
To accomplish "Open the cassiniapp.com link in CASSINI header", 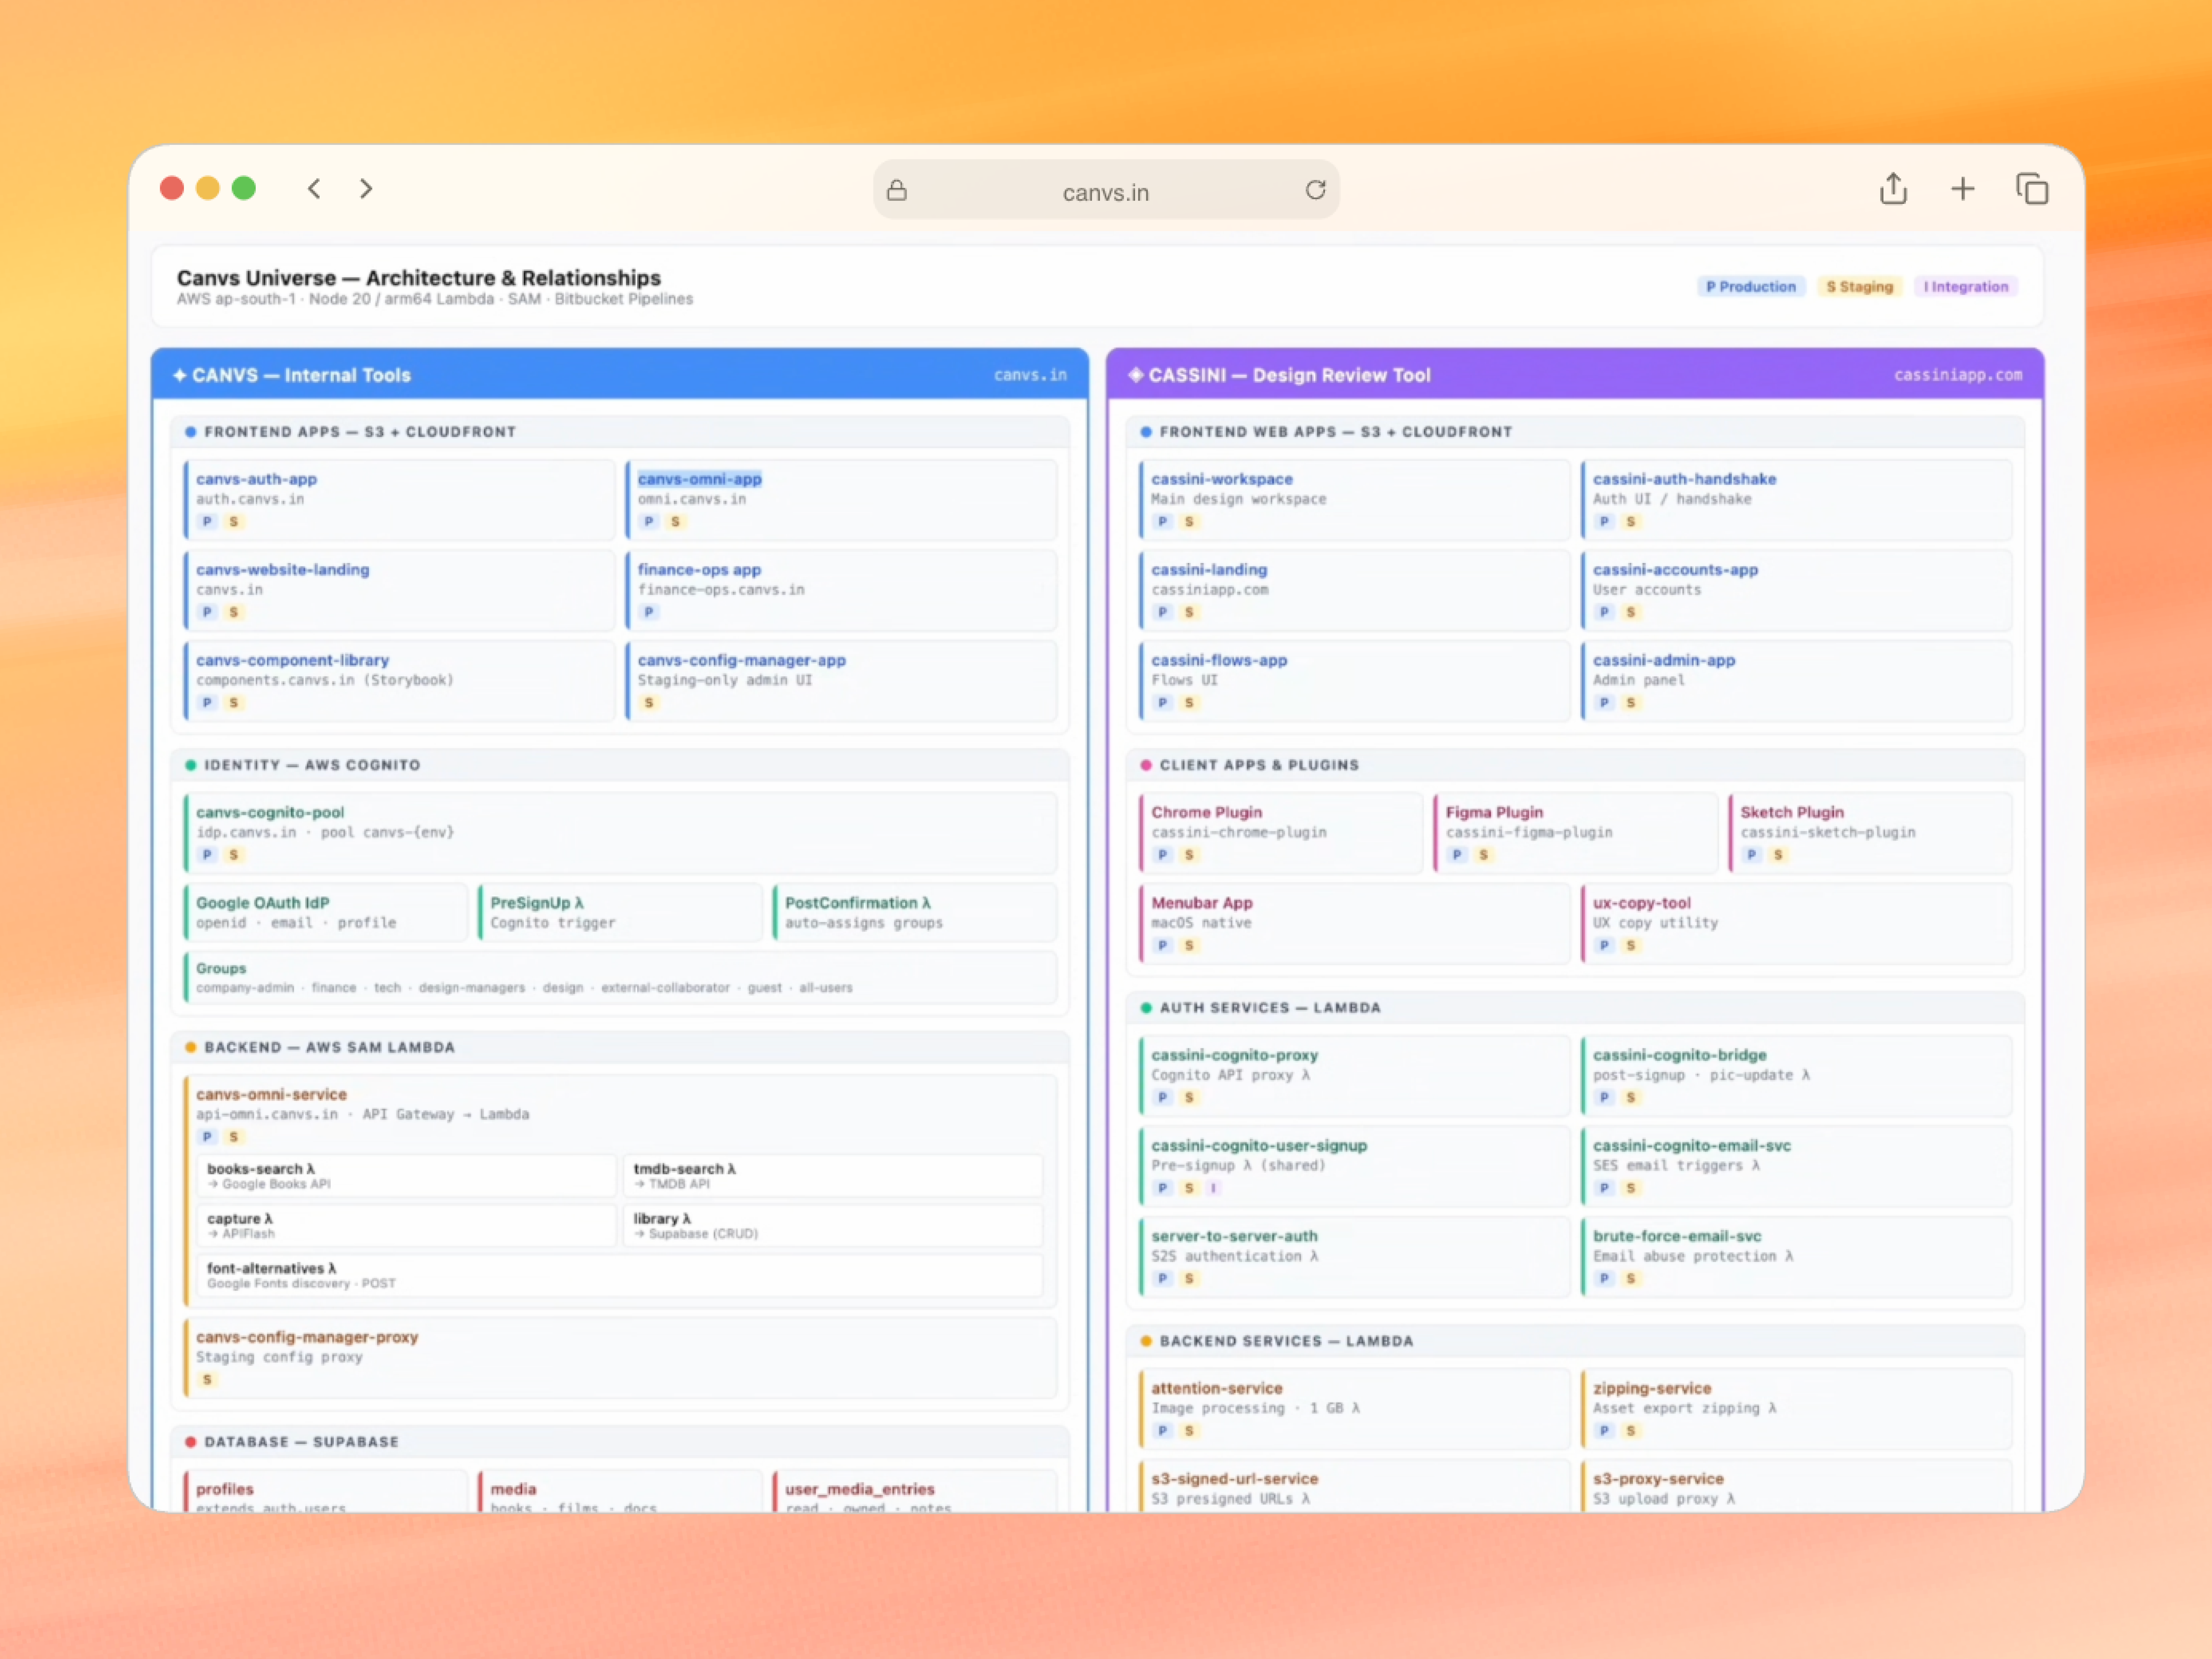I will pyautogui.click(x=1958, y=375).
